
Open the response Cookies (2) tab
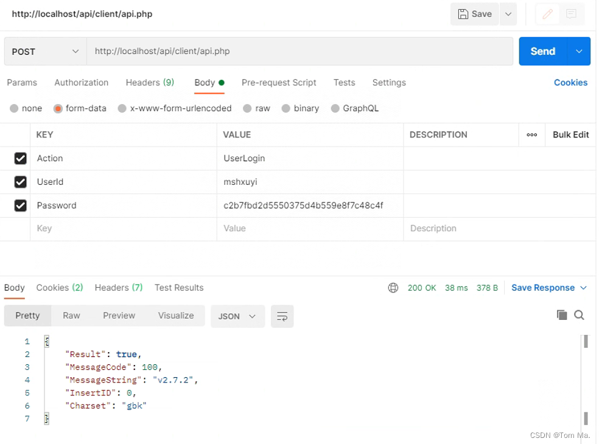[x=60, y=288]
